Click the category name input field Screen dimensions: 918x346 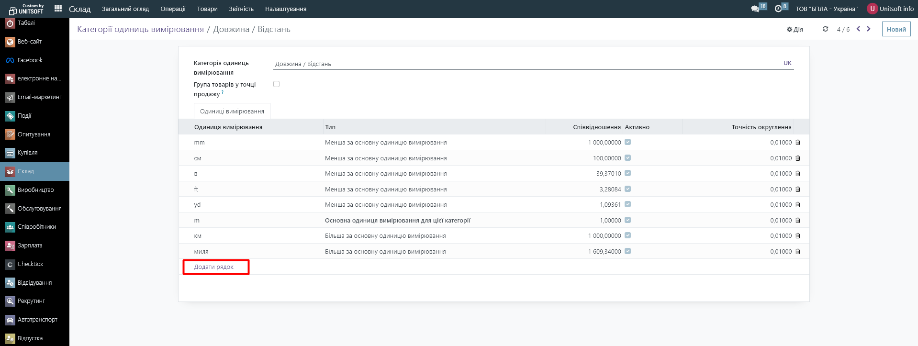tap(526, 64)
